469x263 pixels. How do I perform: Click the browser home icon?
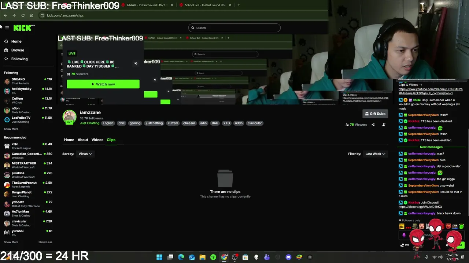32,15
